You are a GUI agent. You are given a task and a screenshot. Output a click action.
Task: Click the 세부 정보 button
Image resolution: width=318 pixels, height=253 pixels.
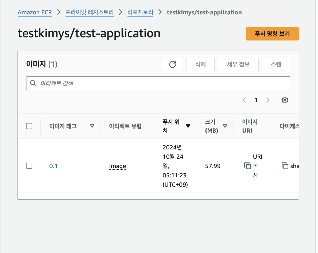pyautogui.click(x=238, y=64)
